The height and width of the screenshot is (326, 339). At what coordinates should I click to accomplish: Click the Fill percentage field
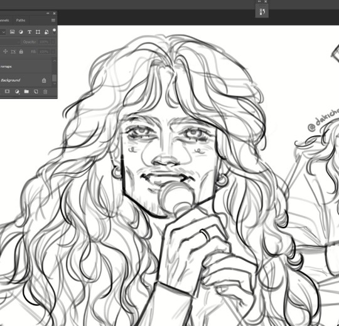point(44,51)
